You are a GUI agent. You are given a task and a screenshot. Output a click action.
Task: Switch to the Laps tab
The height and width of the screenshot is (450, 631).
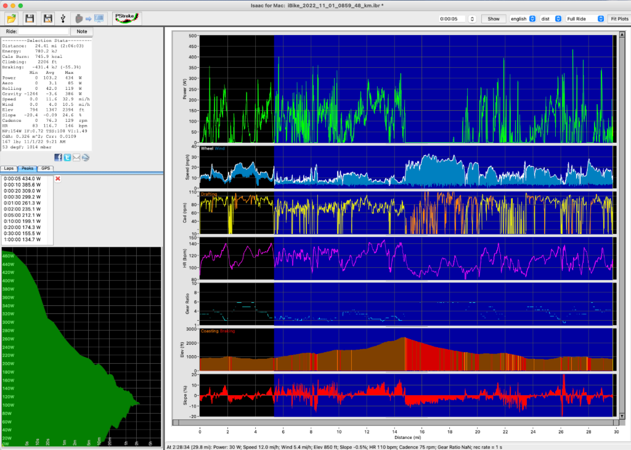click(9, 168)
